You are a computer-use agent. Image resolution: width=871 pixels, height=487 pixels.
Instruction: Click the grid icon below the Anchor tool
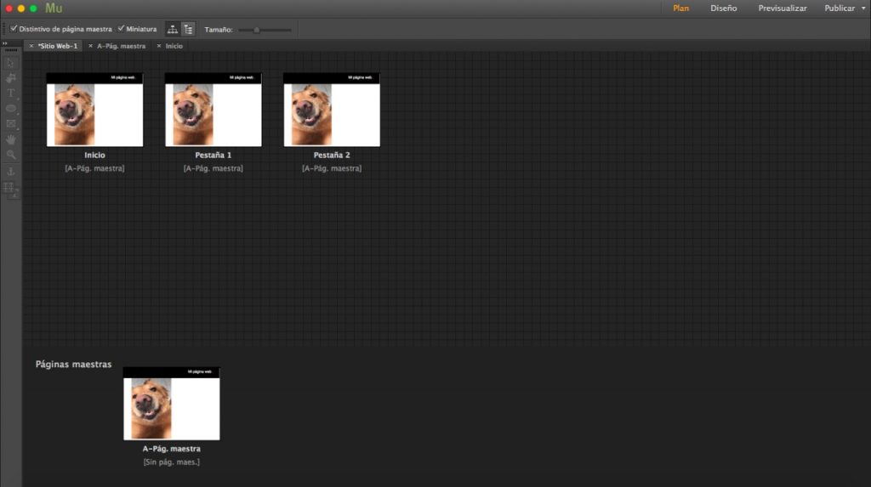(10, 188)
